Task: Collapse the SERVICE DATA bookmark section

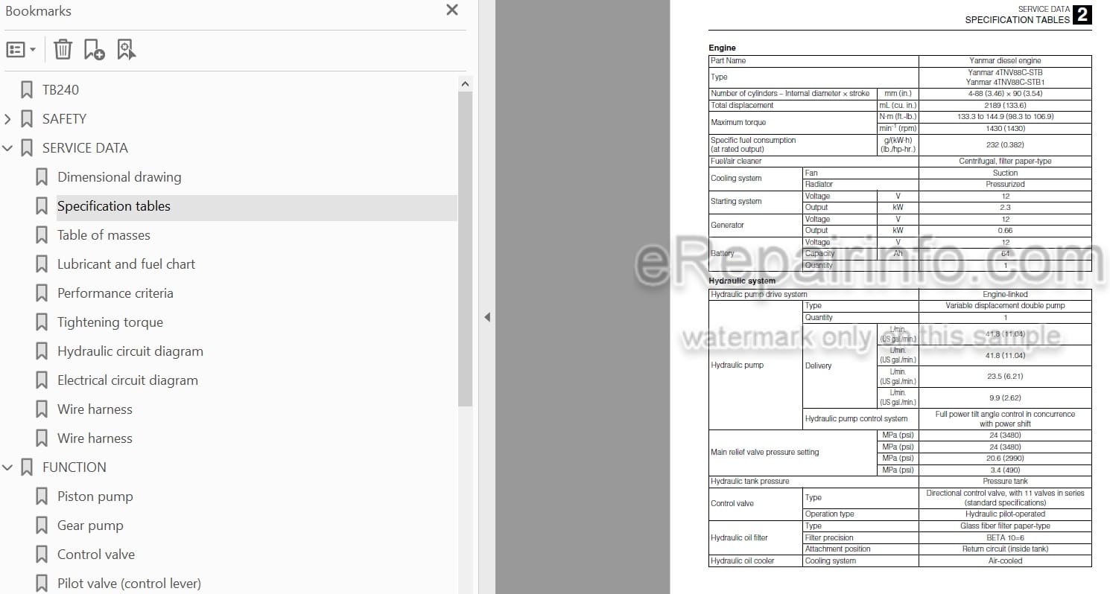Action: coord(7,148)
